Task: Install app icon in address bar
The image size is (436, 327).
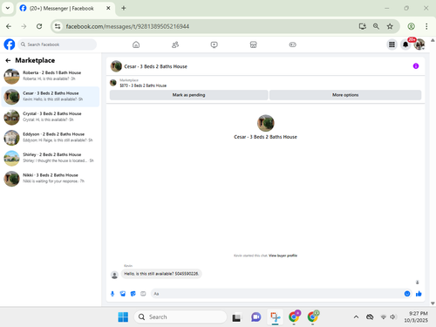Action: 362,26
